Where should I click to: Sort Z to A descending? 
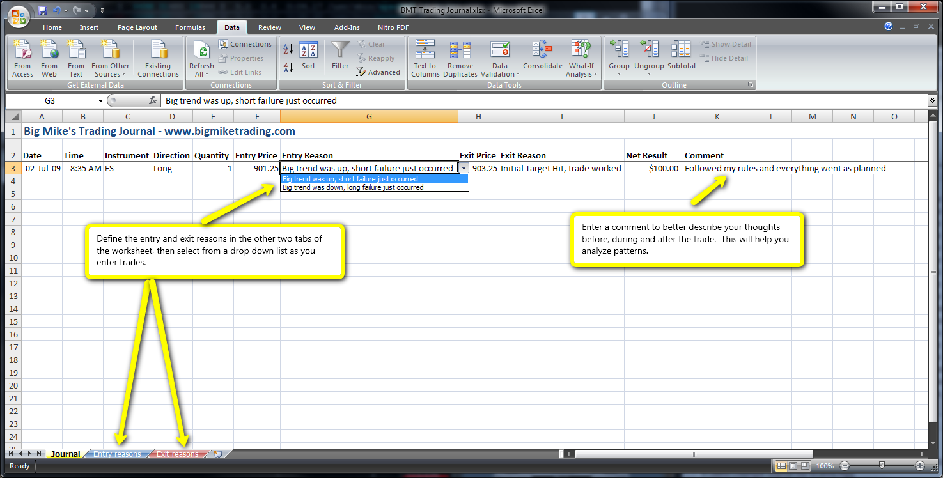[x=288, y=67]
